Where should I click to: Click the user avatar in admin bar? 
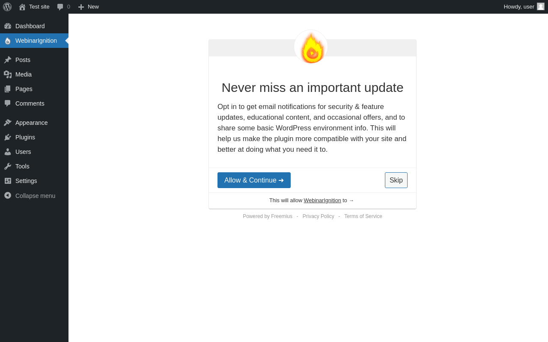[x=541, y=6]
